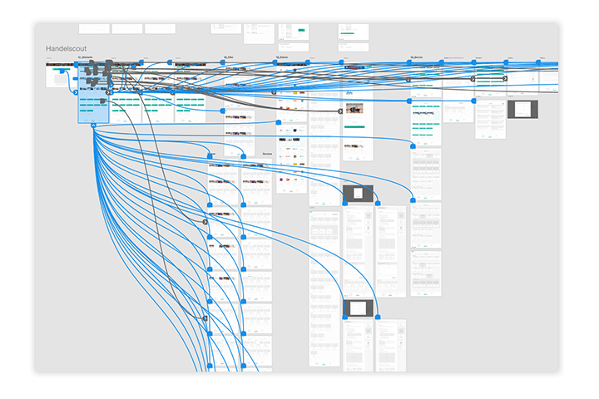Select the dark overlay artboard in the canvas middle
The height and width of the screenshot is (399, 599).
click(358, 194)
